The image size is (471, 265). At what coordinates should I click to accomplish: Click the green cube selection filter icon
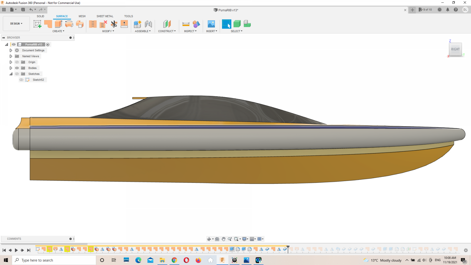pyautogui.click(x=237, y=24)
